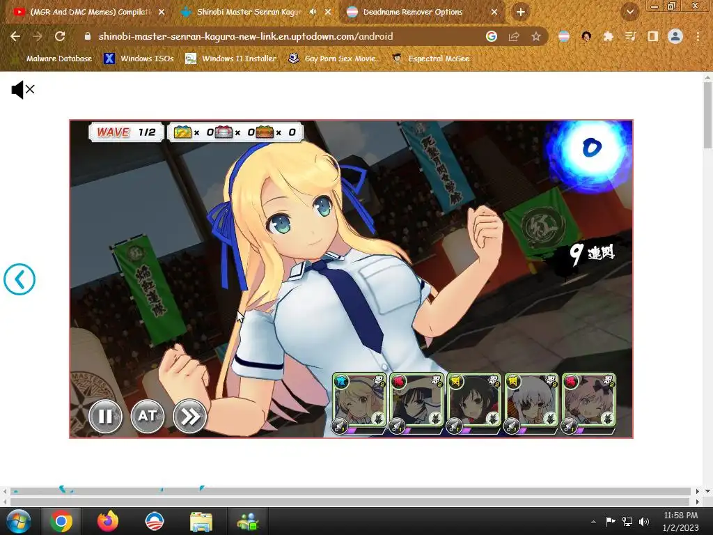Image resolution: width=713 pixels, height=535 pixels.
Task: Open a new tab with plus button
Action: [521, 12]
